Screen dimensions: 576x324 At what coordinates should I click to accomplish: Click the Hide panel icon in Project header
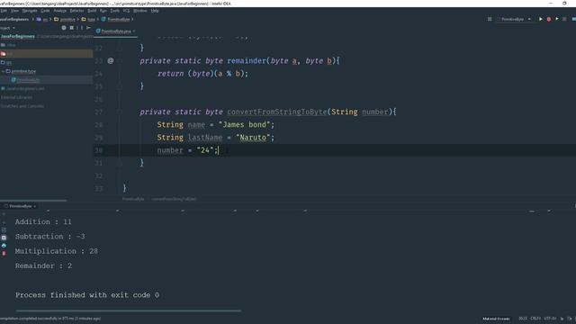pos(88,28)
